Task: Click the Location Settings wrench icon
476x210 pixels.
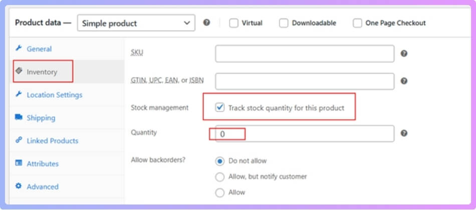Action: pyautogui.click(x=19, y=94)
